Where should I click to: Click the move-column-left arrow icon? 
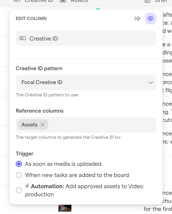(137, 19)
